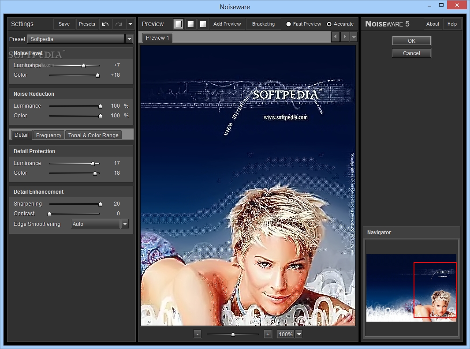Open Edge Smoothening Auto dropdown
This screenshot has width=470, height=349.
click(x=96, y=224)
